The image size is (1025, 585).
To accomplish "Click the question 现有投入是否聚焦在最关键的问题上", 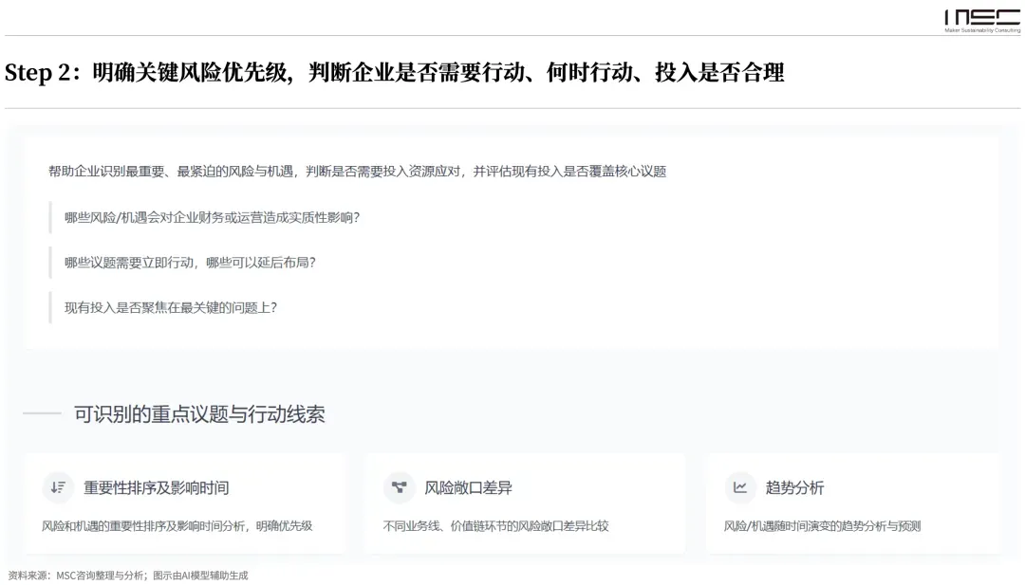I will pos(171,307).
